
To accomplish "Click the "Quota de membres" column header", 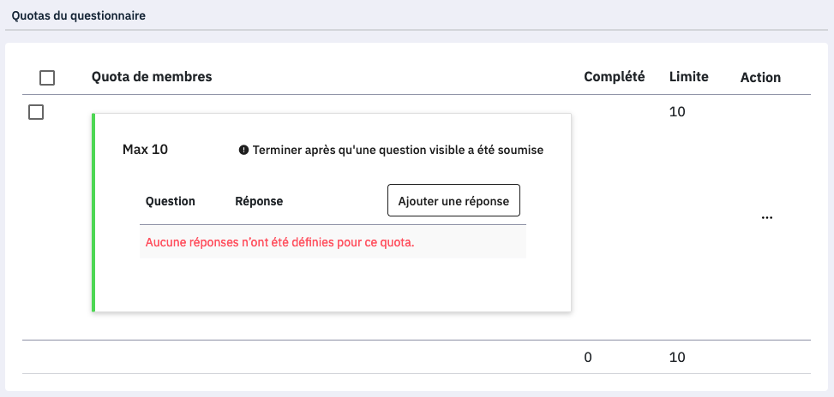I will (x=152, y=77).
